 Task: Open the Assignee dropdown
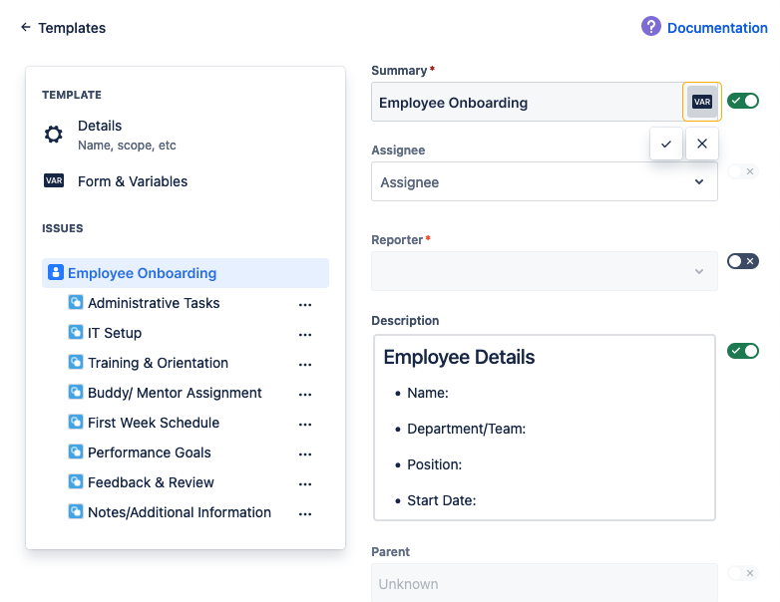click(x=544, y=182)
